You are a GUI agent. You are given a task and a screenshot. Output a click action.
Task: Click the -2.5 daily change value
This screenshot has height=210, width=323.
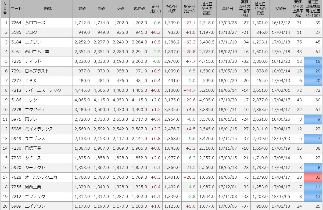coord(156,52)
